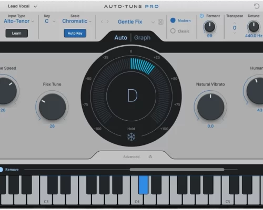Open the Input Type Alto-Tenor dropdown
Image resolution: width=263 pixels, height=210 pixels.
coord(19,21)
